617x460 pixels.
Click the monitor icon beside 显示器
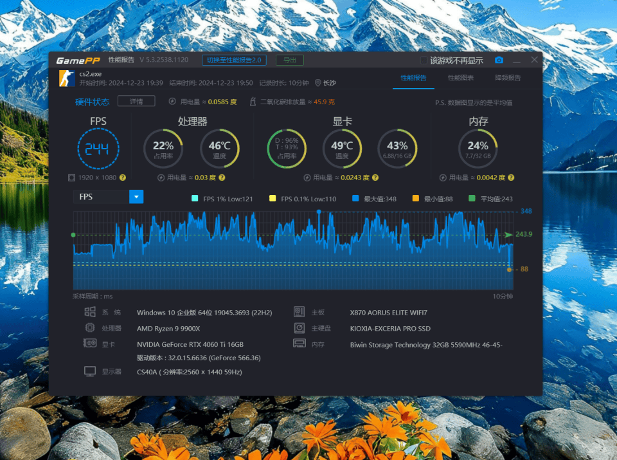(x=90, y=371)
